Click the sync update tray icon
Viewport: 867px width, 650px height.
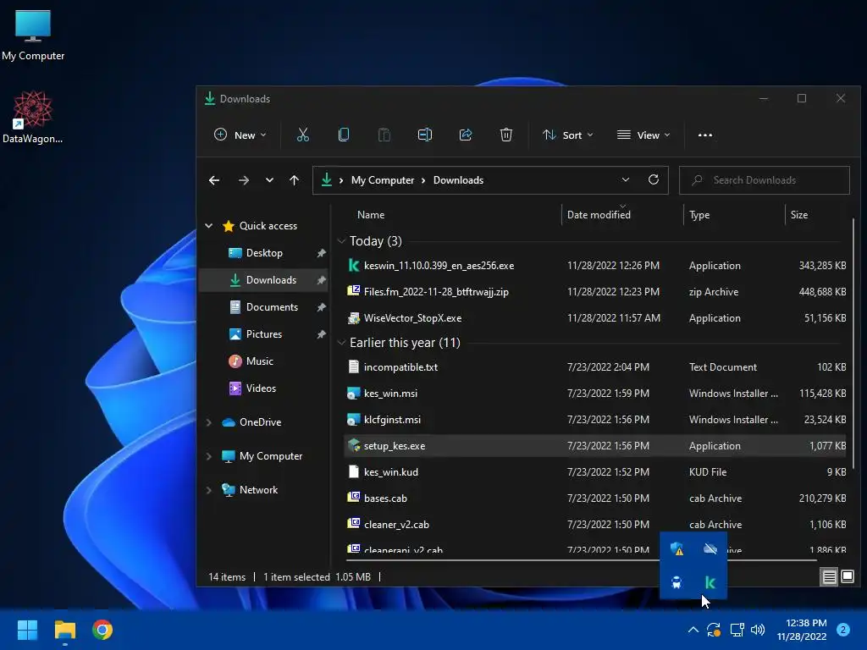714,630
